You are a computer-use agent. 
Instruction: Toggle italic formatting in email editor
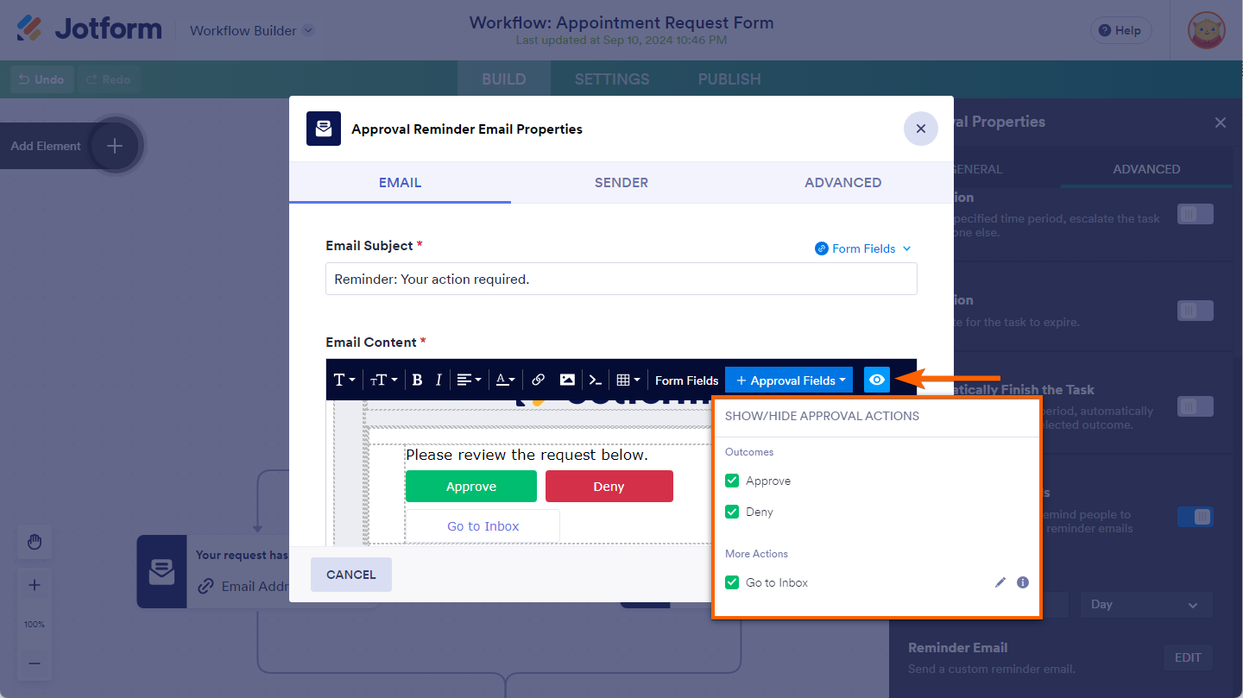(x=439, y=380)
